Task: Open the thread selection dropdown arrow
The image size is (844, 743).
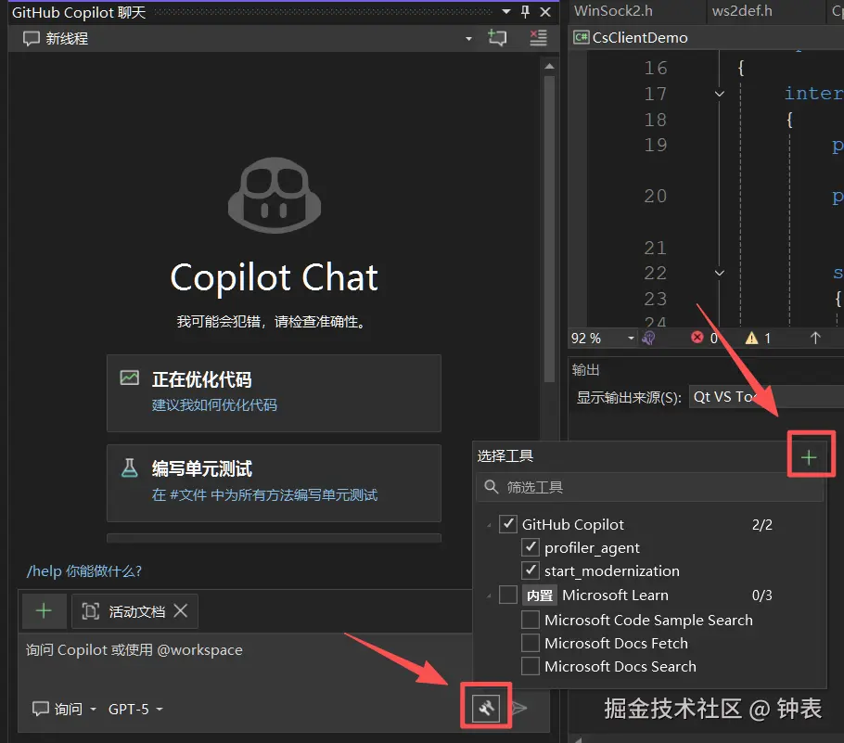Action: coord(468,39)
